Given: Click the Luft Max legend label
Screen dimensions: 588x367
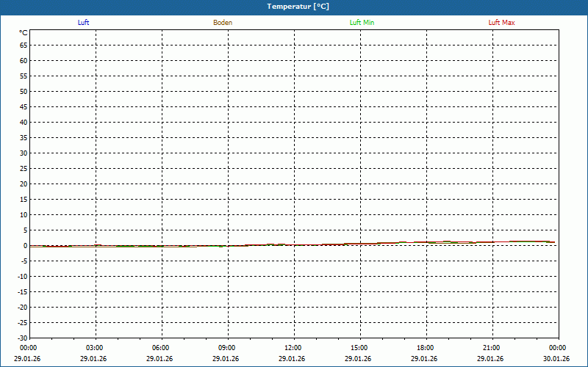Looking at the screenshot, I should coord(501,23).
